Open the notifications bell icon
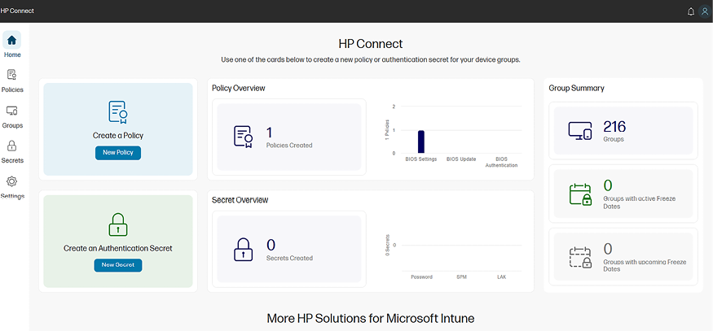This screenshot has width=713, height=331. [691, 11]
